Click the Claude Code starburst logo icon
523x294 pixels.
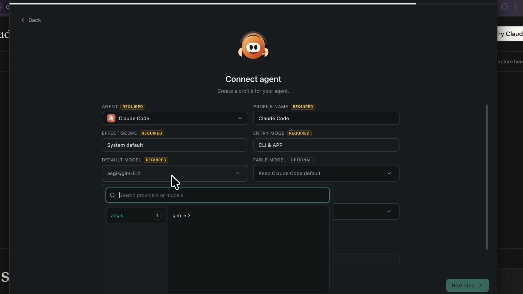(111, 118)
